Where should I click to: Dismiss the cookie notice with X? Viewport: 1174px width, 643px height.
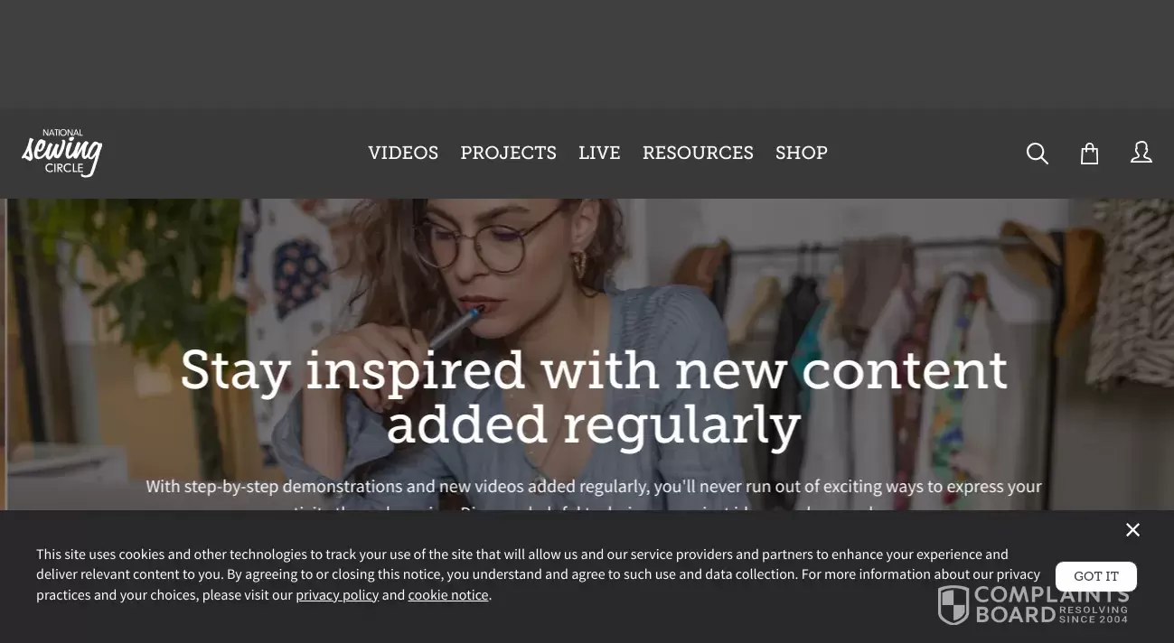1132,530
